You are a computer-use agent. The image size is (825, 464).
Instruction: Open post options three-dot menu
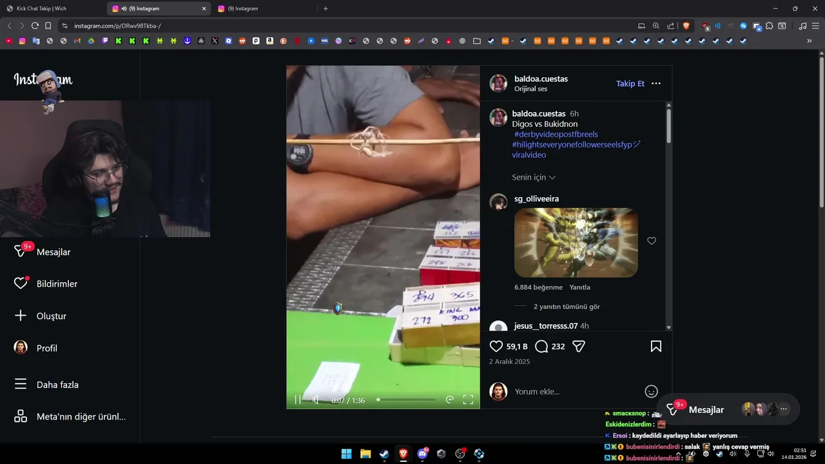click(656, 84)
